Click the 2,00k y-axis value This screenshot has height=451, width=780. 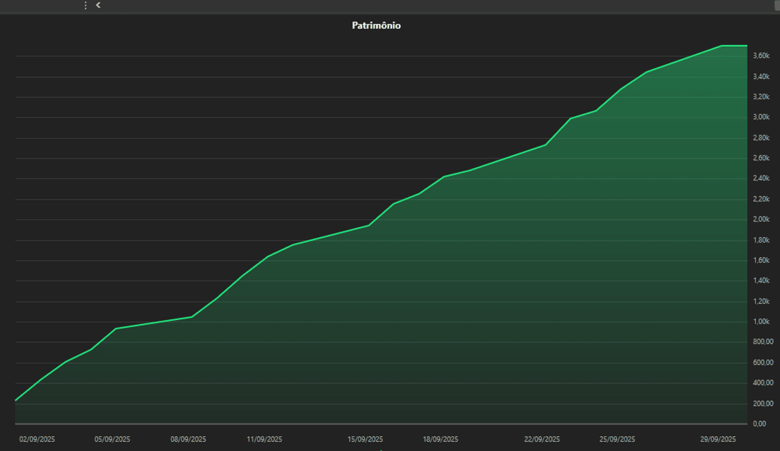coord(761,219)
